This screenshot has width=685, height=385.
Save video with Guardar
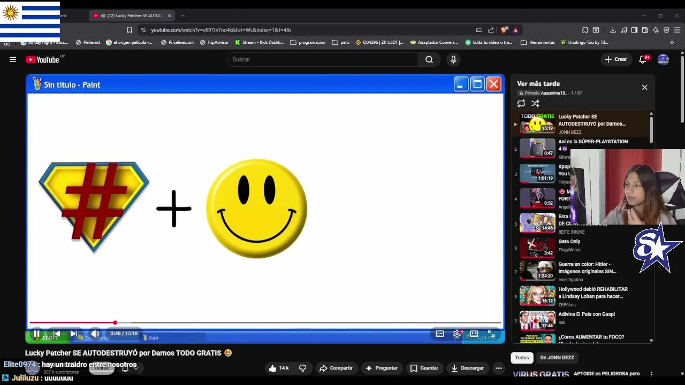424,368
